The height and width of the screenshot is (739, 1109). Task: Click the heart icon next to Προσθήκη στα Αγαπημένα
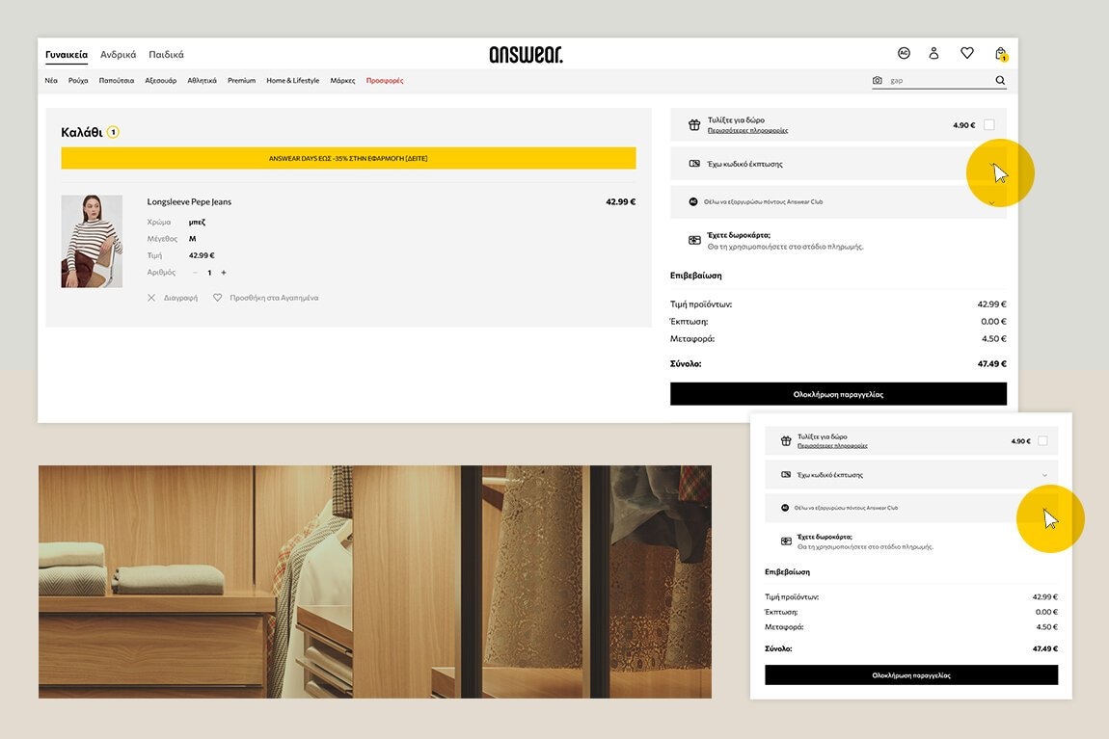coord(218,298)
